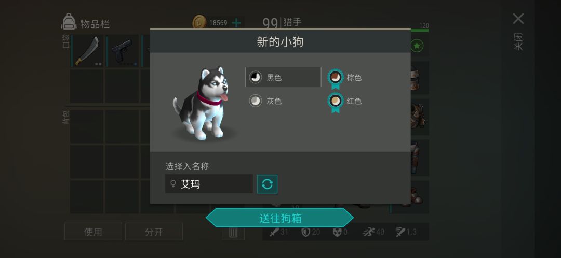
Task: Click the 分开 split button
Action: pos(154,232)
